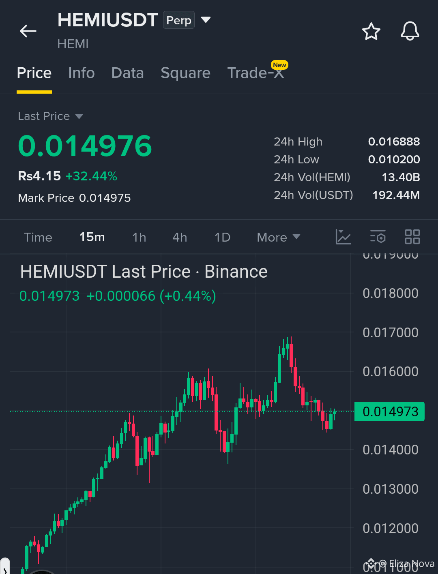Open the Data tab
This screenshot has height=574, width=438.
pos(127,73)
